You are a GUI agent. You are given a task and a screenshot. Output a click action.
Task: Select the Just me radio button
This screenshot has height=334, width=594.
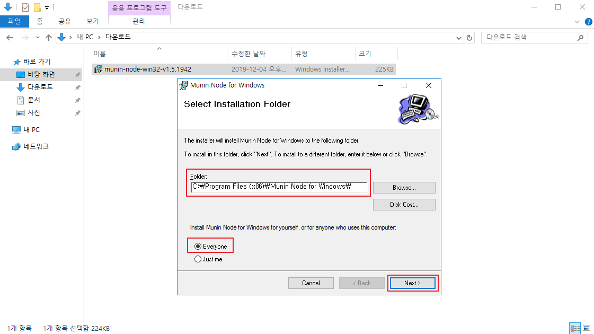pyautogui.click(x=198, y=259)
